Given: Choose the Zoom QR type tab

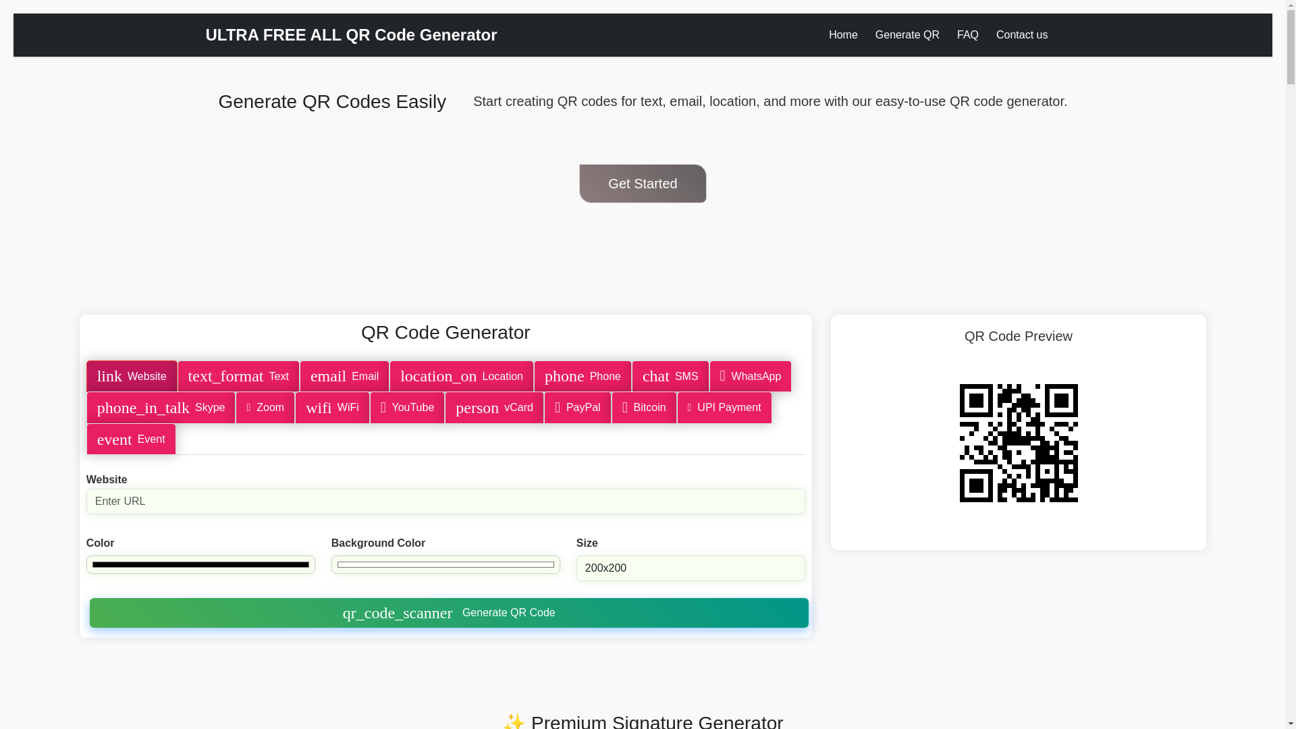Looking at the screenshot, I should pos(265,408).
